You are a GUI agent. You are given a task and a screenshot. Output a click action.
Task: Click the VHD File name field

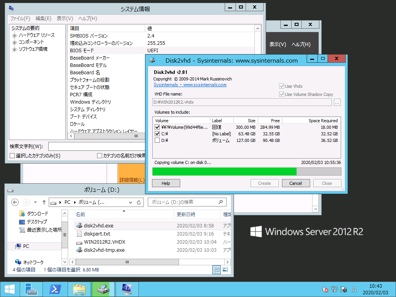[242, 102]
